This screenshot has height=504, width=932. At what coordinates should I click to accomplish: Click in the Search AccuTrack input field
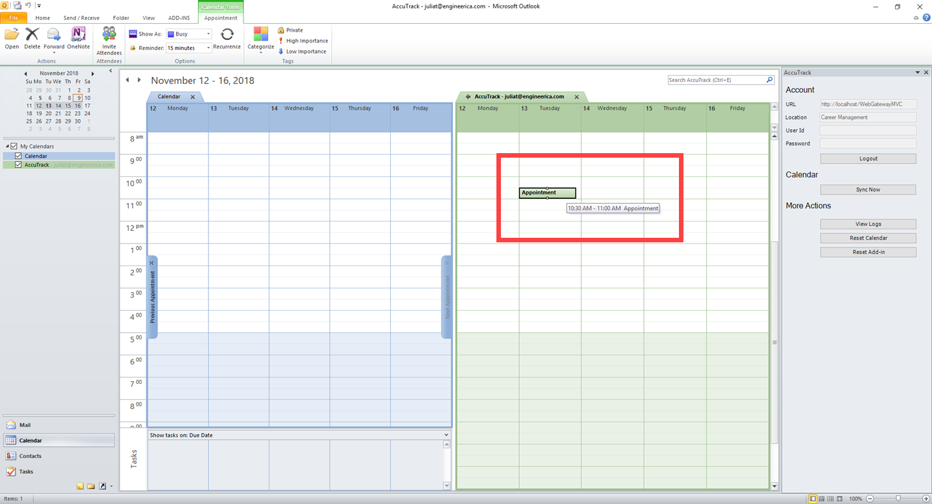point(716,80)
